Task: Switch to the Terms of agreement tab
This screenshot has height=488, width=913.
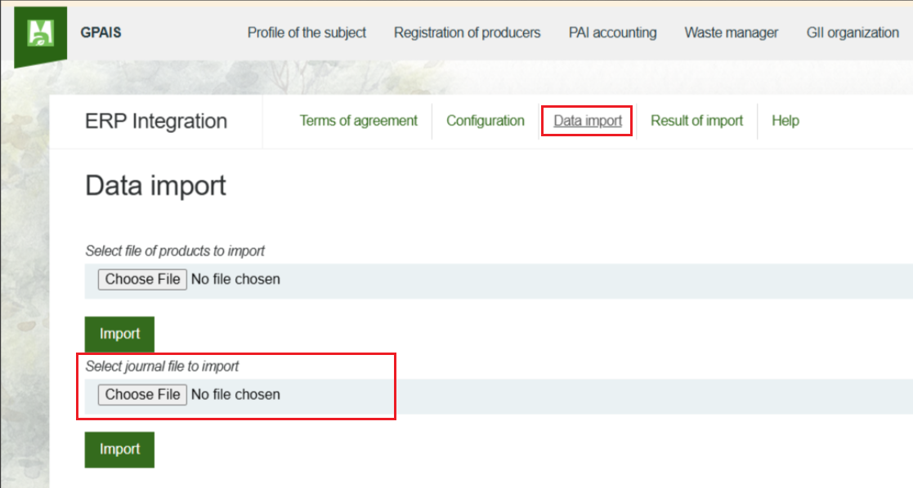Action: coord(358,121)
